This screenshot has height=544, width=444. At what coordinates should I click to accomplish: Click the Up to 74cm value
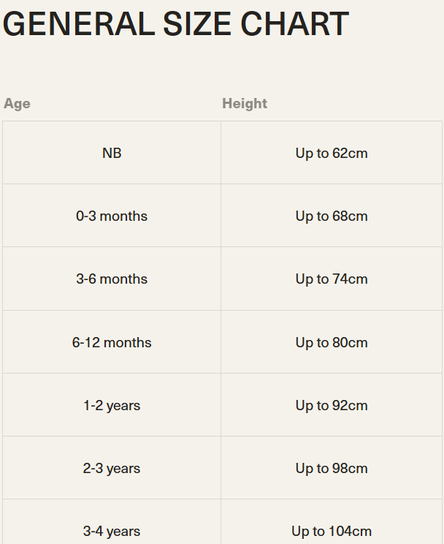pos(332,279)
